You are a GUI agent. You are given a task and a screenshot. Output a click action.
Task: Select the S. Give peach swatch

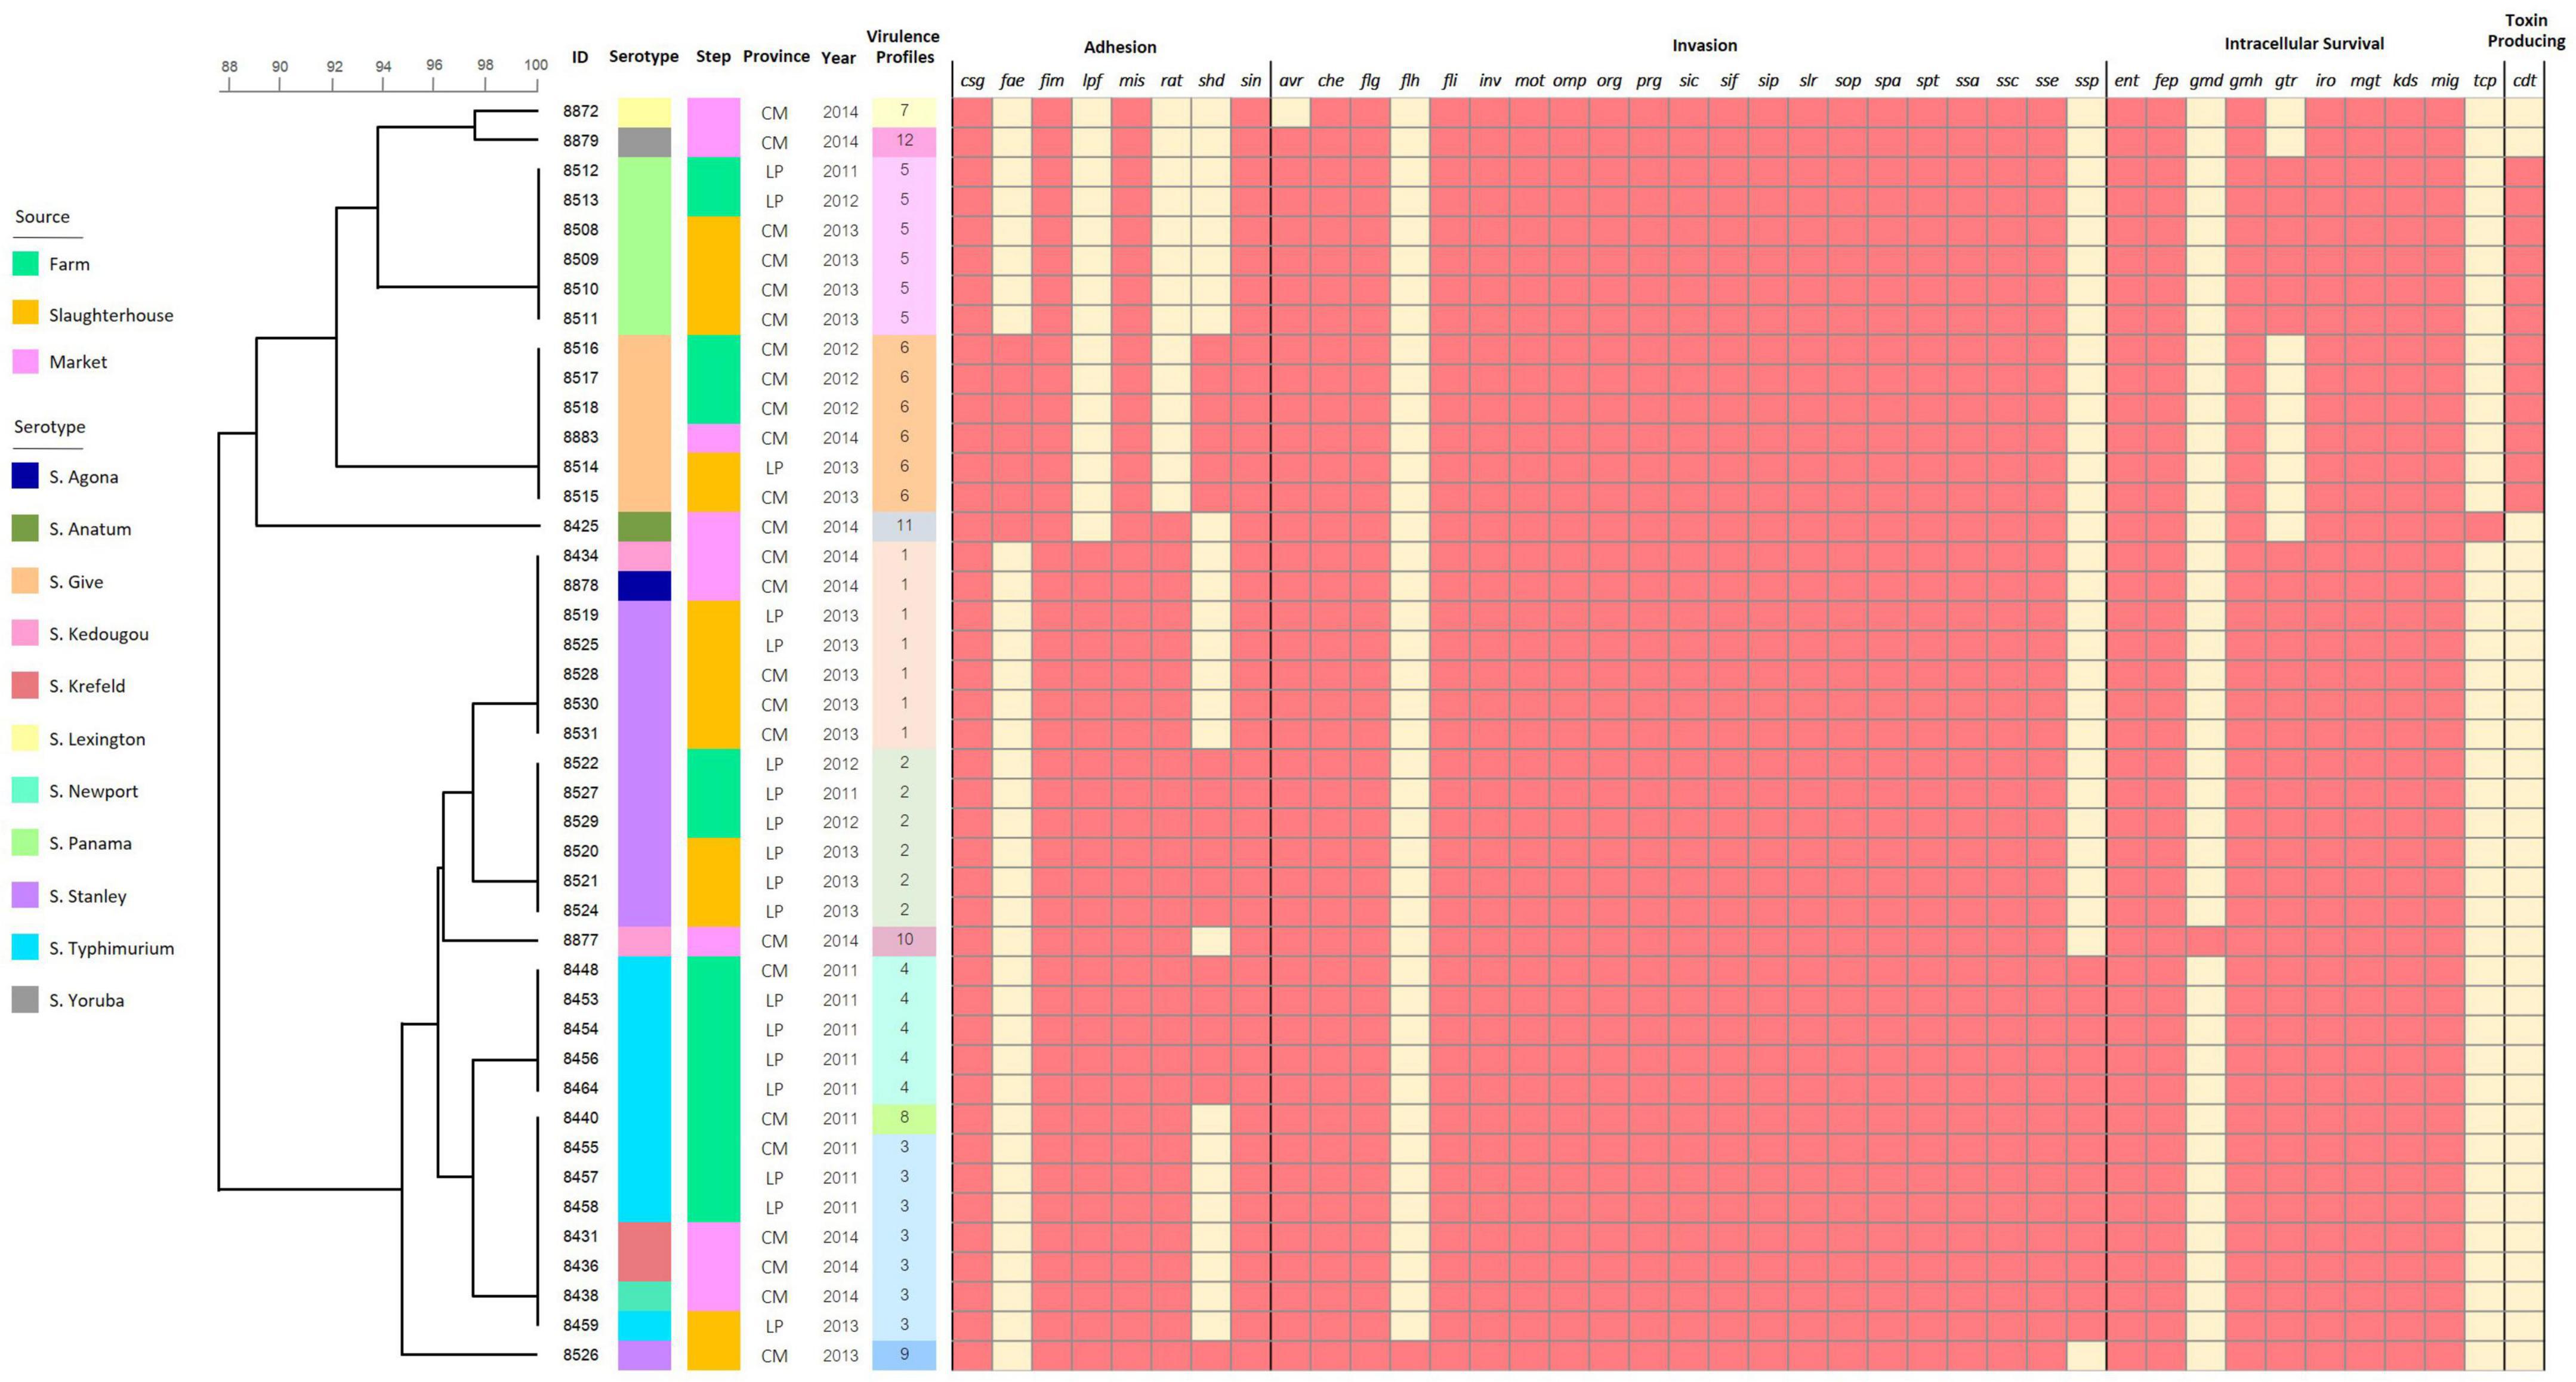coord(25,580)
